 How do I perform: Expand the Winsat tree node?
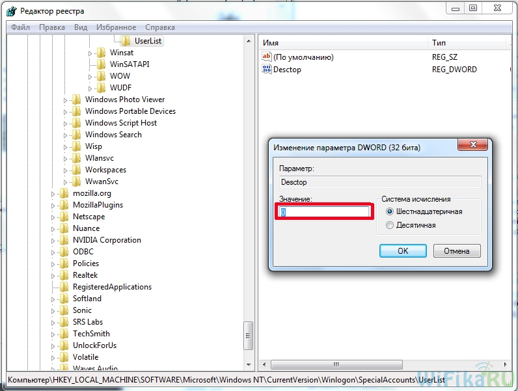(x=90, y=53)
